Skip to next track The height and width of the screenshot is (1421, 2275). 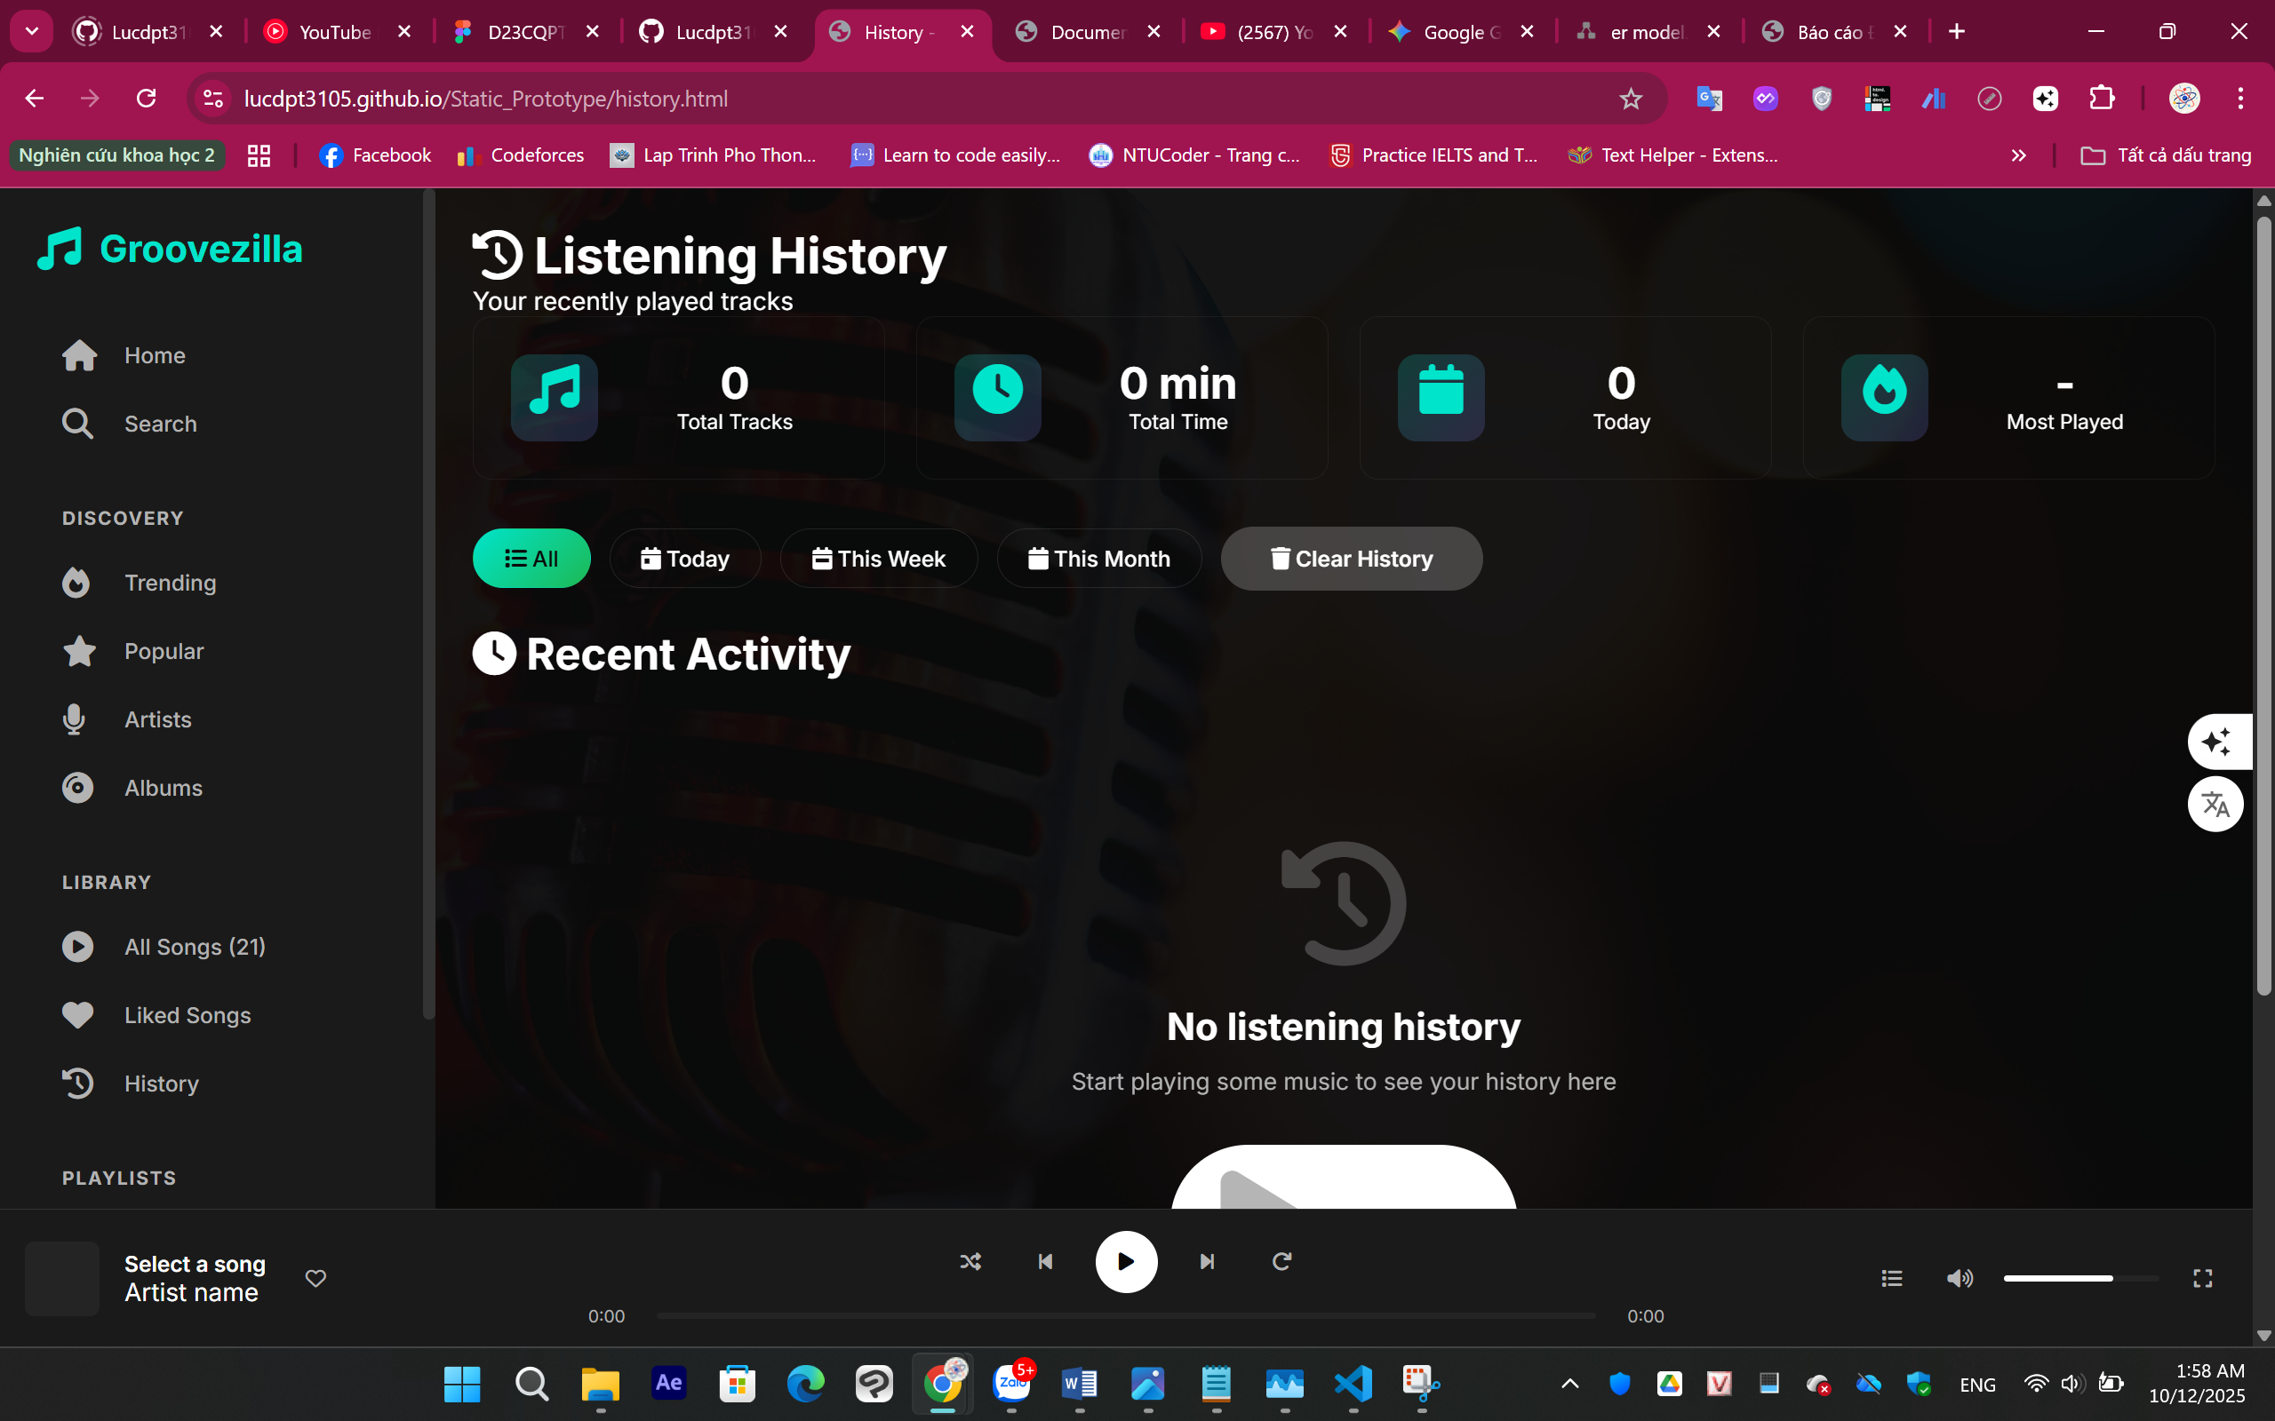(1207, 1261)
